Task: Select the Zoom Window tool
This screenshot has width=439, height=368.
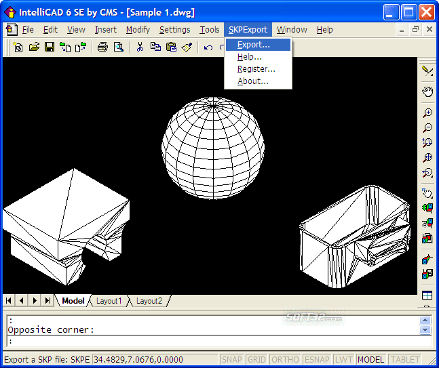Action: pos(427,143)
